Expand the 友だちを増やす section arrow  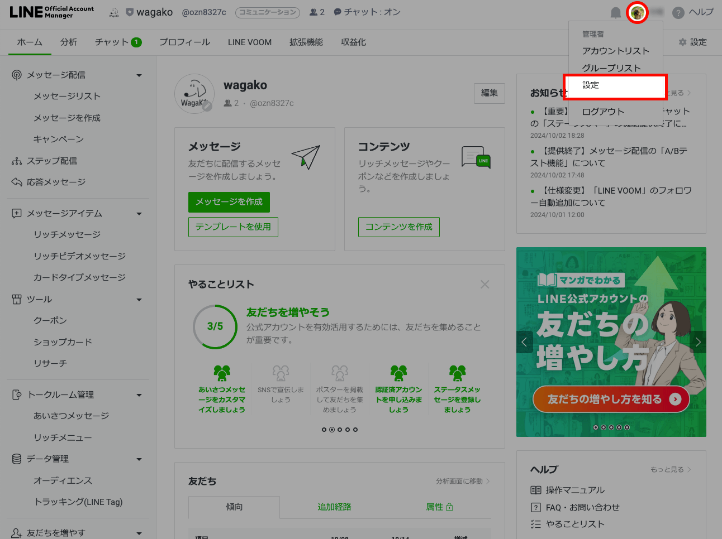(x=139, y=533)
